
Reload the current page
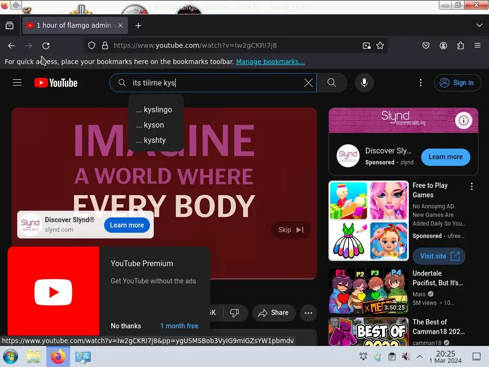(46, 46)
